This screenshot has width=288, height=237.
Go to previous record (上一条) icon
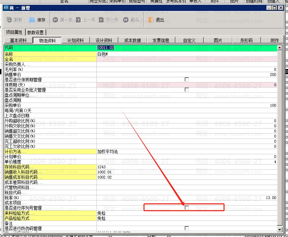coord(78,20)
